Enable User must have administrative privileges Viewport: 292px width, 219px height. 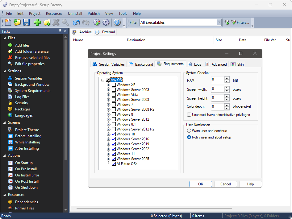pyautogui.click(x=189, y=115)
